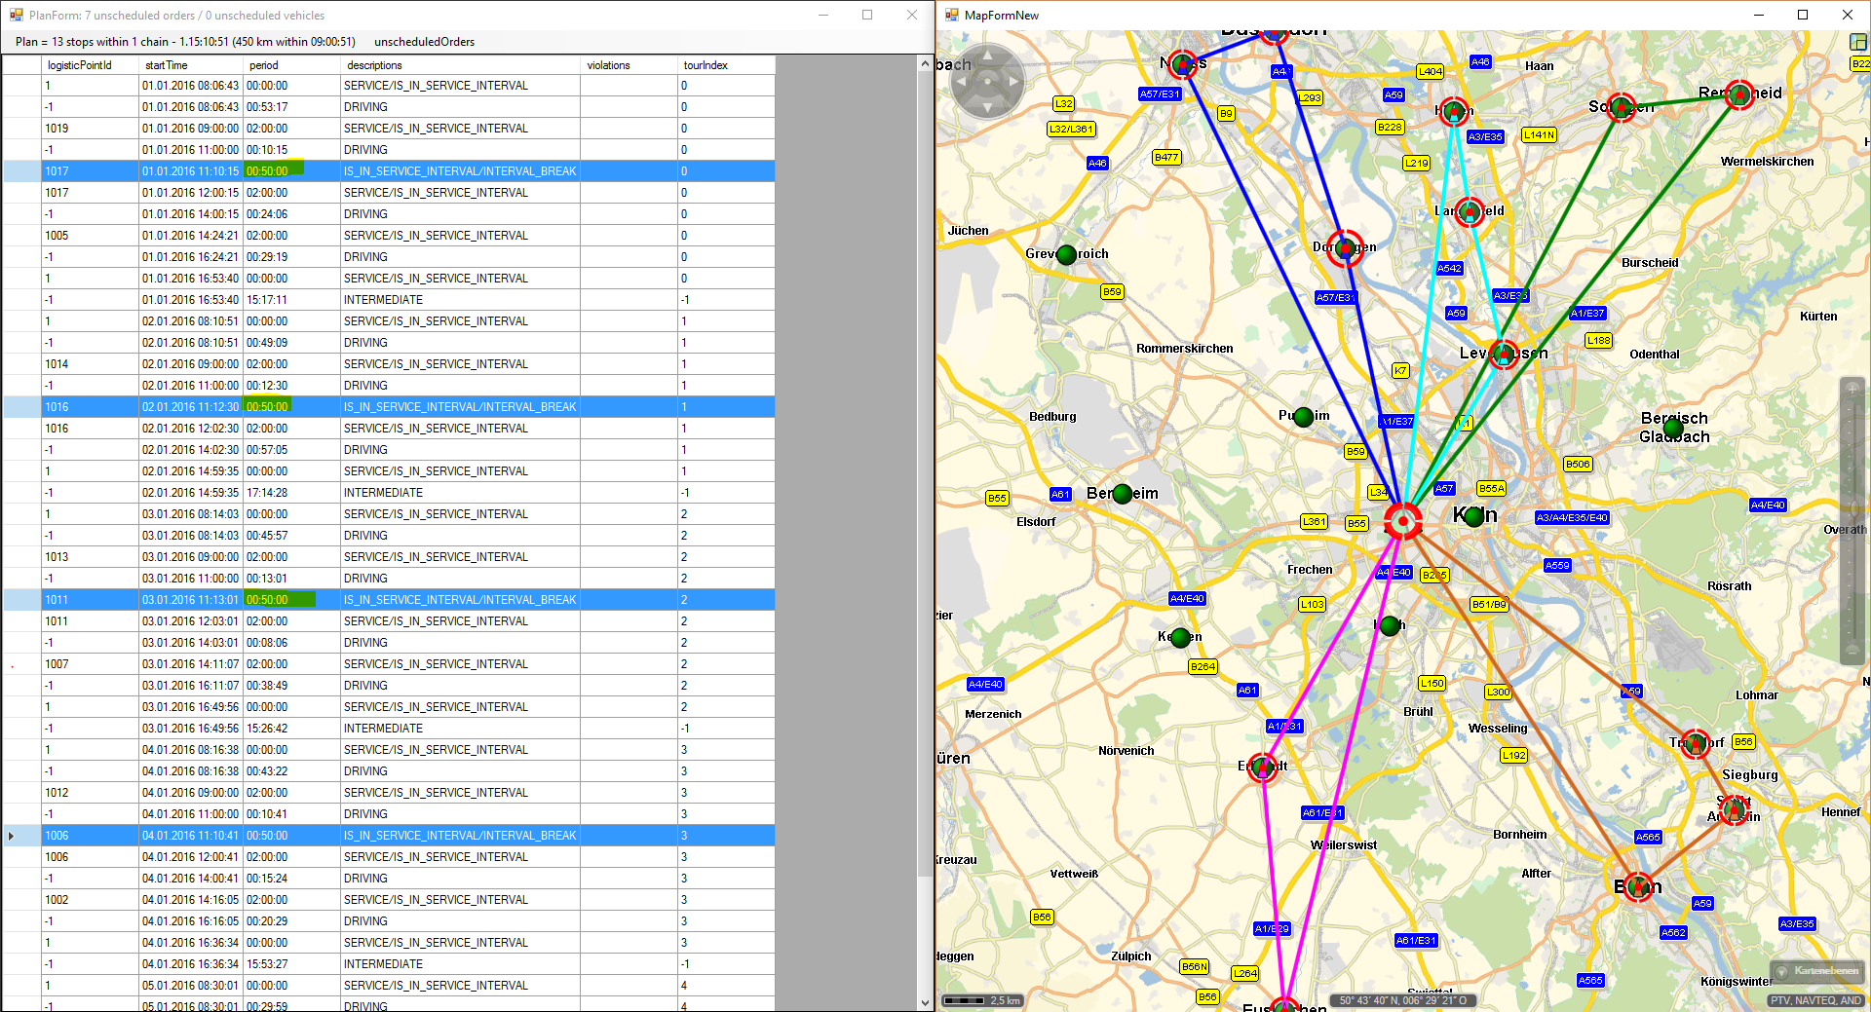Pan the map left with the compass arrow

pyautogui.click(x=961, y=82)
